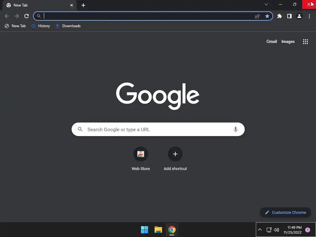316x237 pixels.
Task: Open the New Tab bookmark
Action: click(15, 26)
